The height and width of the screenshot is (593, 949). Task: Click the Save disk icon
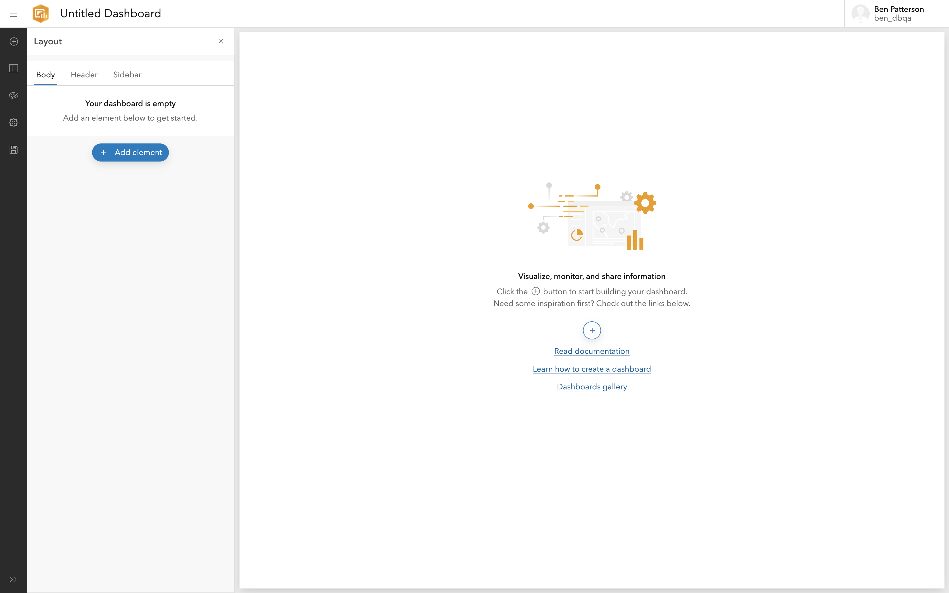pos(13,150)
